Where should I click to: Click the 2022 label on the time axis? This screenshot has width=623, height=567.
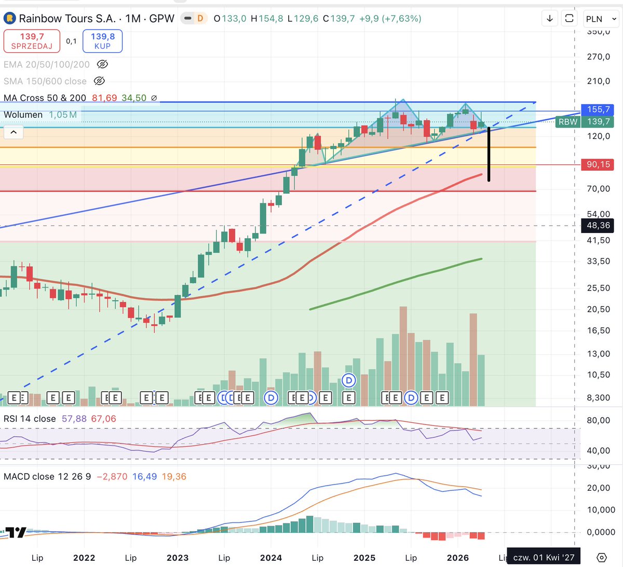84,558
